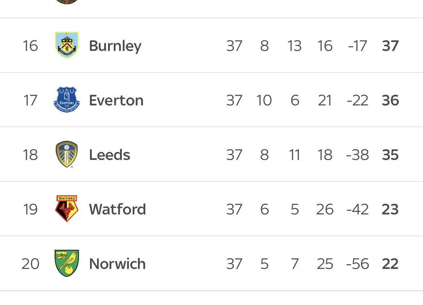Click Leeds' bold points total 35
423x305 pixels.
click(x=390, y=155)
